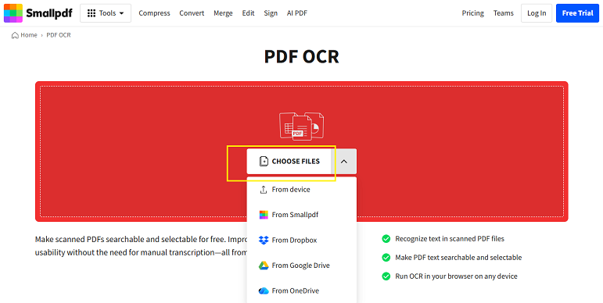This screenshot has height=303, width=603.
Task: Click the Dropbox icon
Action: pyautogui.click(x=264, y=240)
